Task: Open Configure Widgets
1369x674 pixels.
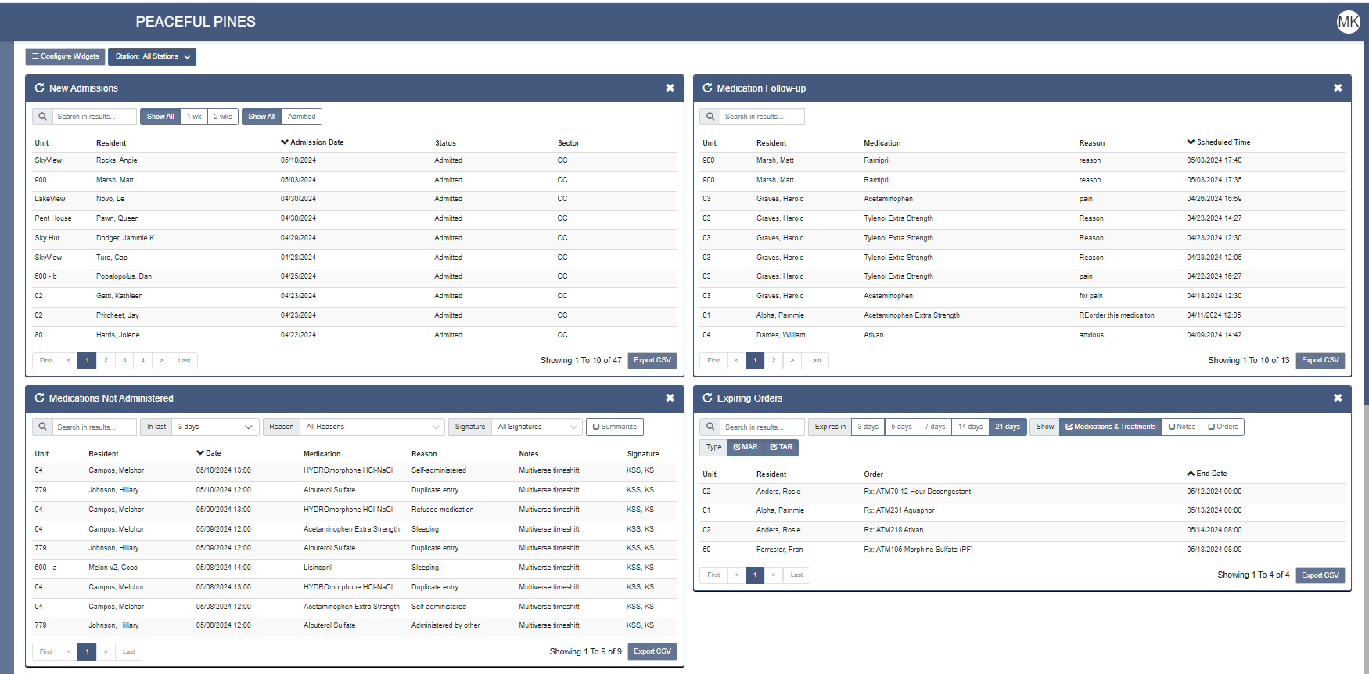Action: point(66,56)
